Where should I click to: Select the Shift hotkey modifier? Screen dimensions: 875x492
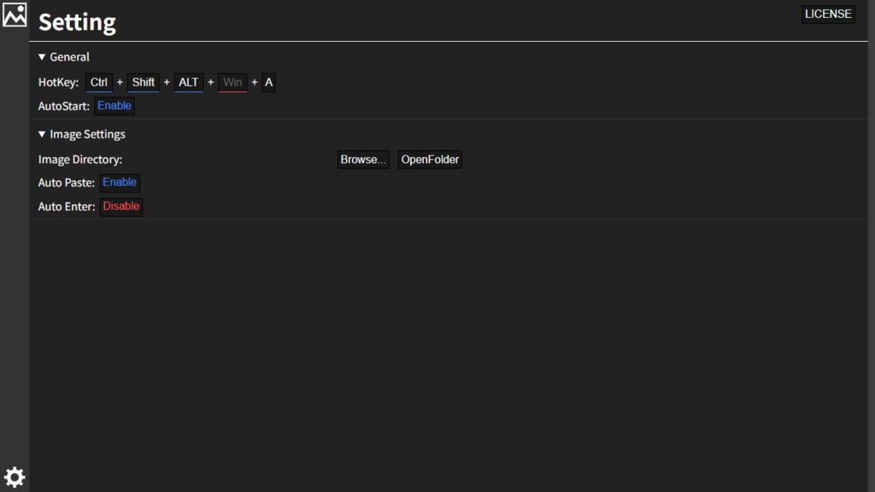143,82
